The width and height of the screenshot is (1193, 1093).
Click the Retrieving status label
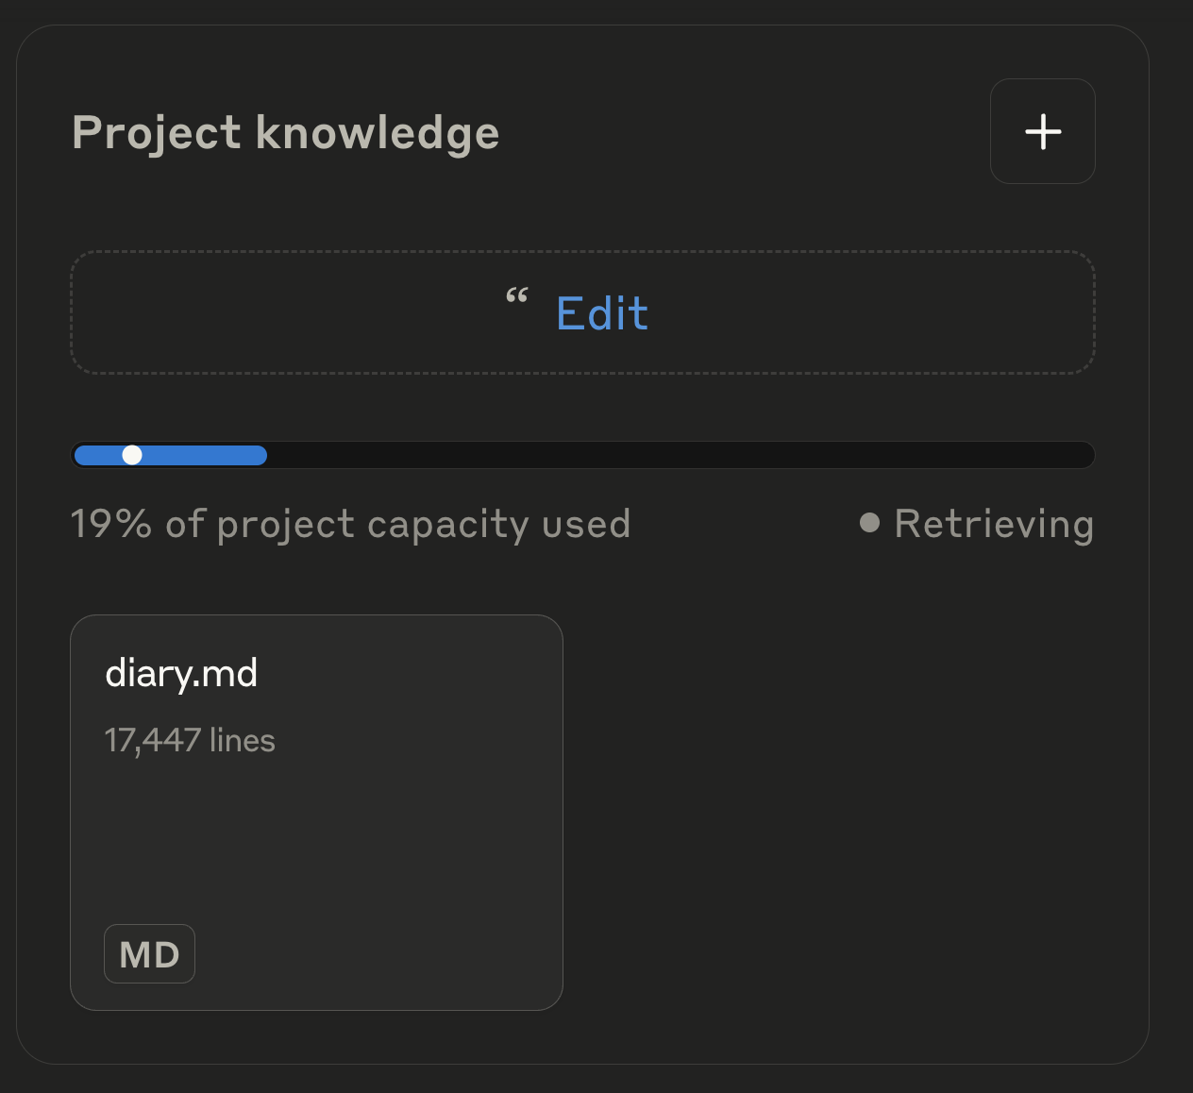tap(993, 524)
